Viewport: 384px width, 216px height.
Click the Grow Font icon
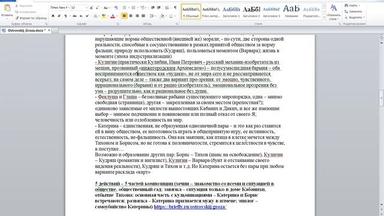[x=91, y=8]
